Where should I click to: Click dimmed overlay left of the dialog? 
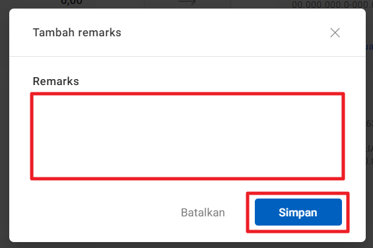4,123
